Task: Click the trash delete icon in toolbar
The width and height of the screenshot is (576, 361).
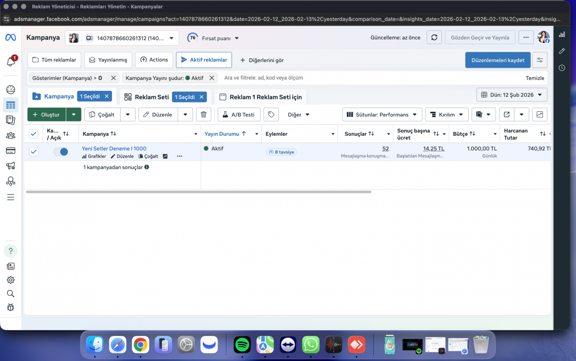Action: click(x=203, y=114)
